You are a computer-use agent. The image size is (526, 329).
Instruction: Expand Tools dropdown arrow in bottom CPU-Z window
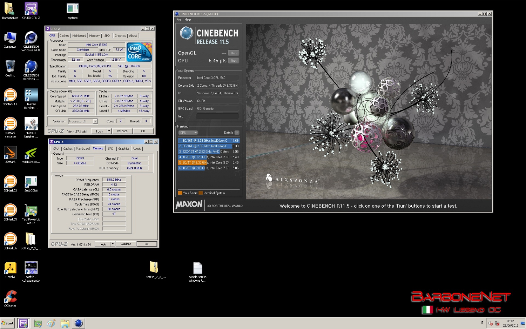(113, 244)
